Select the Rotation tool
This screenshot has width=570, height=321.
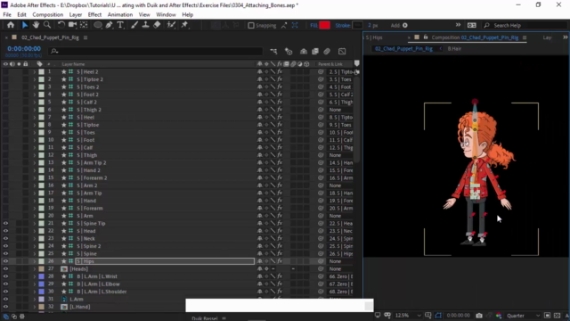(x=61, y=25)
